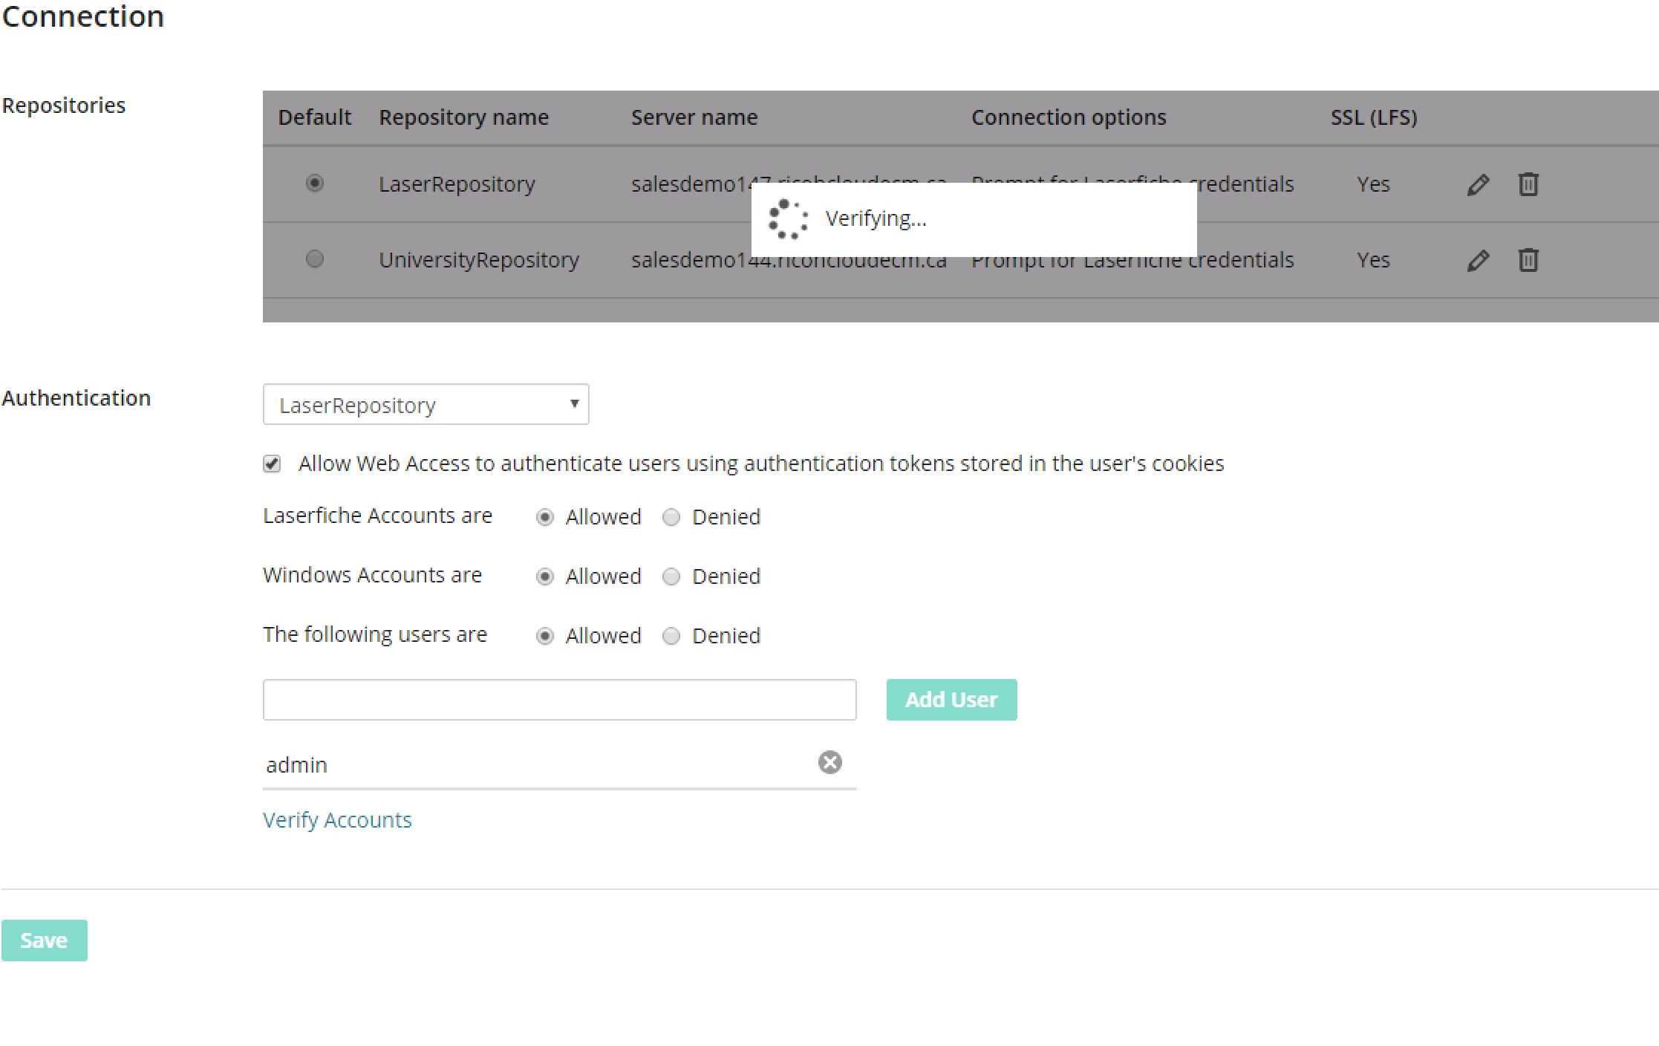Set the following users to Denied
The height and width of the screenshot is (1046, 1659).
671,636
